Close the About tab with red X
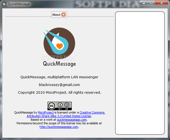170x140 pixels. click(63, 15)
